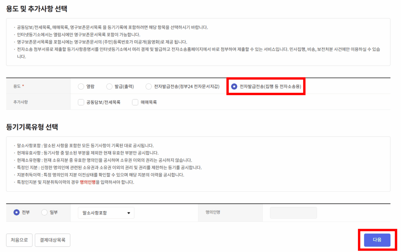Focus the empty 명의인명 input box
Image resolution: width=401 pixels, height=252 pixels.
tap(293, 213)
